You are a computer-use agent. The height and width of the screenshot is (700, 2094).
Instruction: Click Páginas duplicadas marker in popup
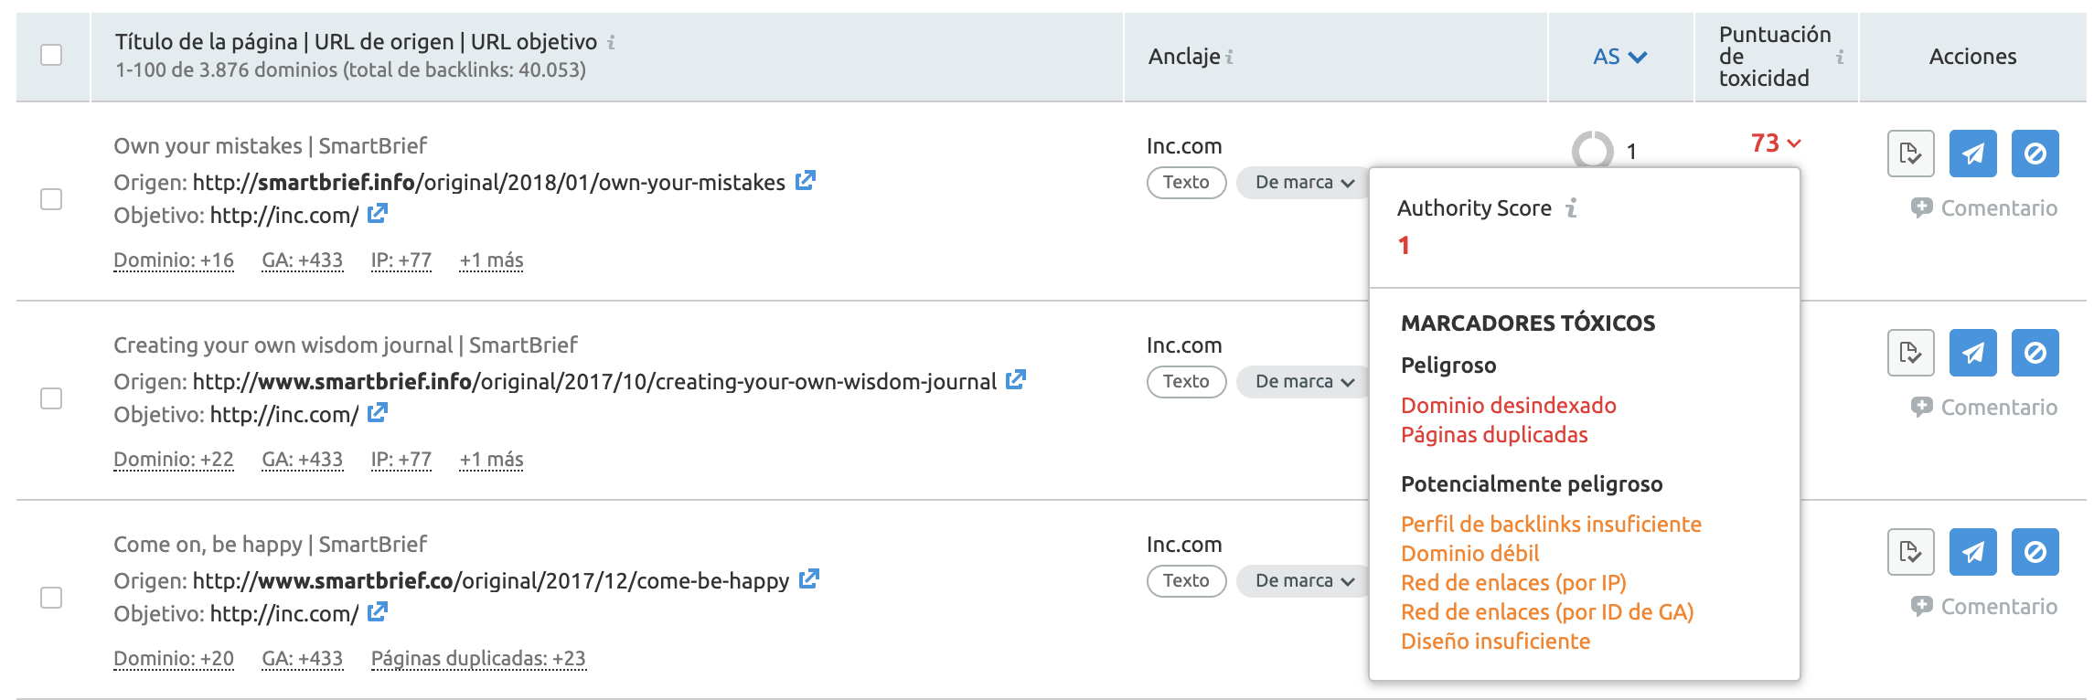[x=1494, y=435]
